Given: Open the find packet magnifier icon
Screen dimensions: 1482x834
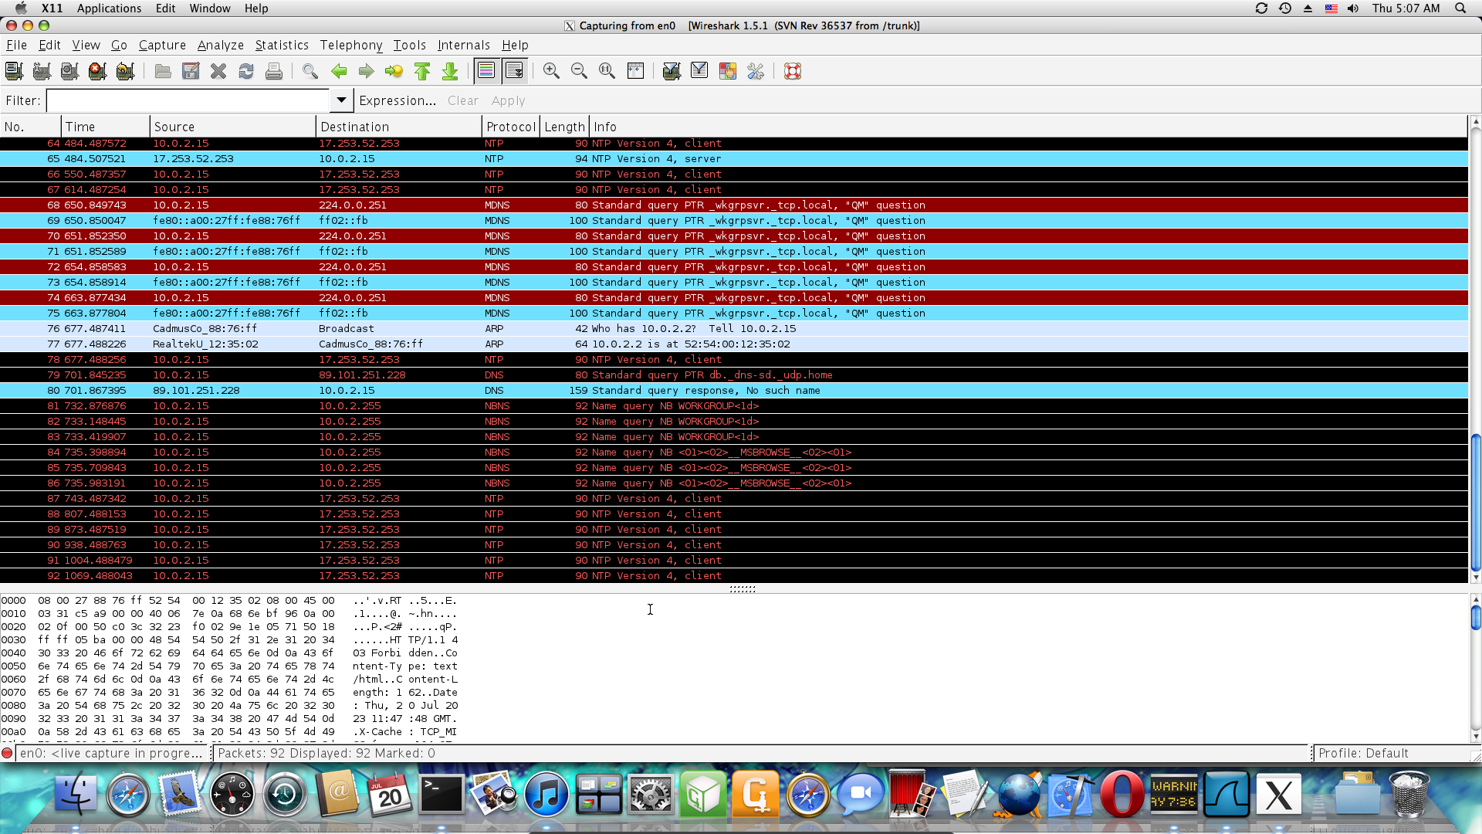Looking at the screenshot, I should click(310, 72).
